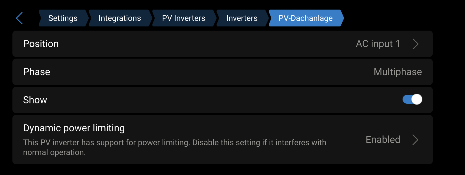465x175 pixels.
Task: Open the Settings breadcrumb
Action: (63, 18)
